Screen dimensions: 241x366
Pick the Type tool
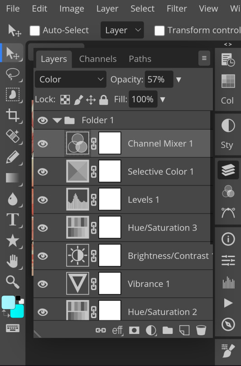pos(13,220)
